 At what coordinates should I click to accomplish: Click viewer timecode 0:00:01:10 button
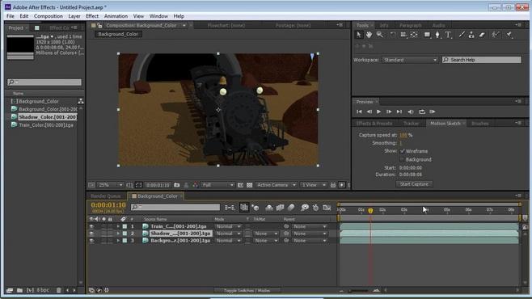point(158,185)
